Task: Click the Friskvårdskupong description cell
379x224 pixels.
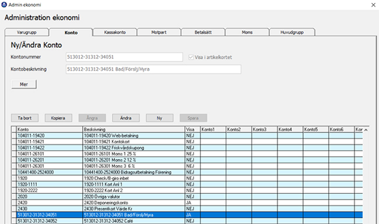Action: click(134, 148)
